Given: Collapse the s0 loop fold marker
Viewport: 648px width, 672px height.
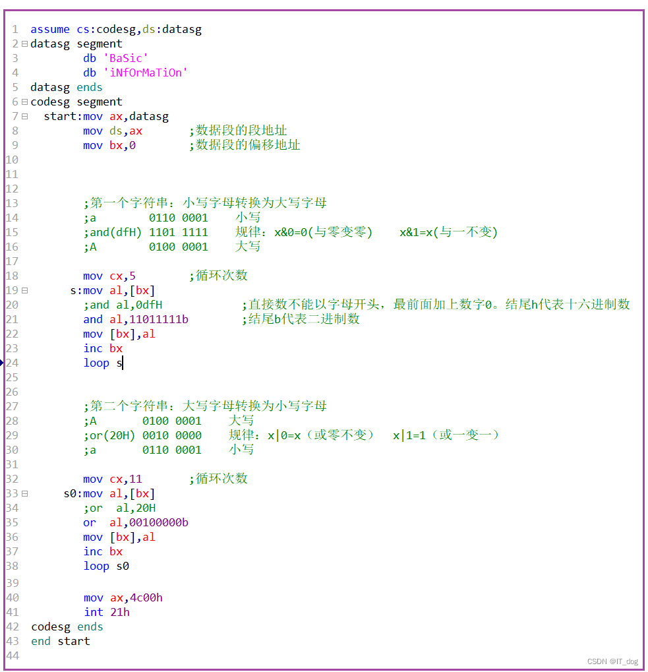Looking at the screenshot, I should (x=23, y=493).
